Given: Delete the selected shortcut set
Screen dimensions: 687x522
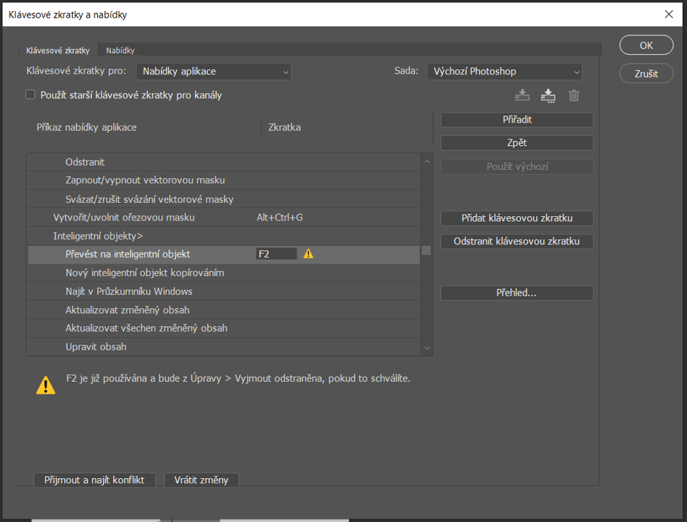Looking at the screenshot, I should pos(574,96).
